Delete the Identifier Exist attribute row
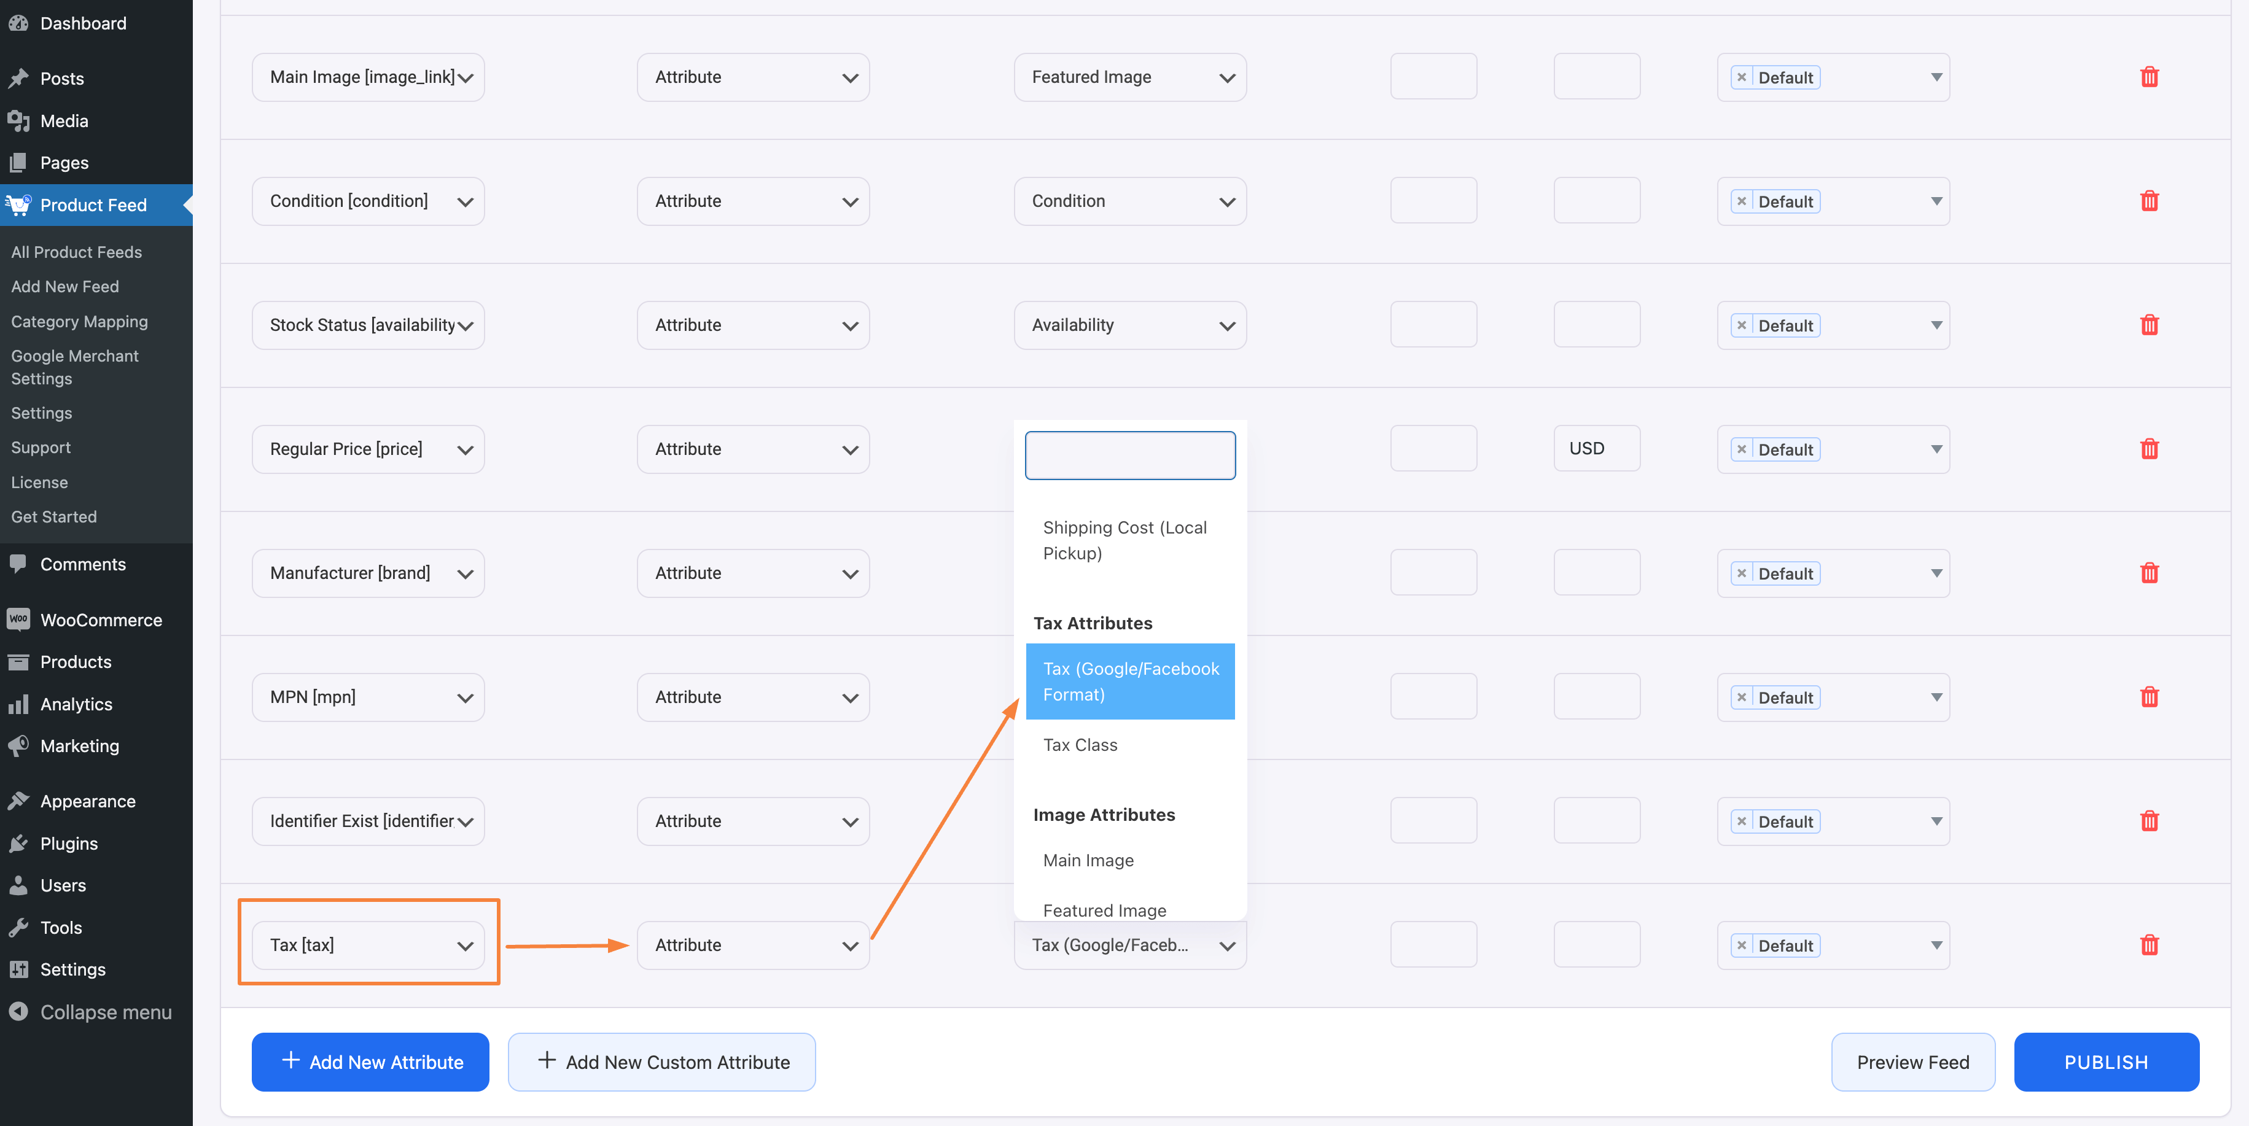Screen dimensions: 2249x1126 [x=2149, y=820]
